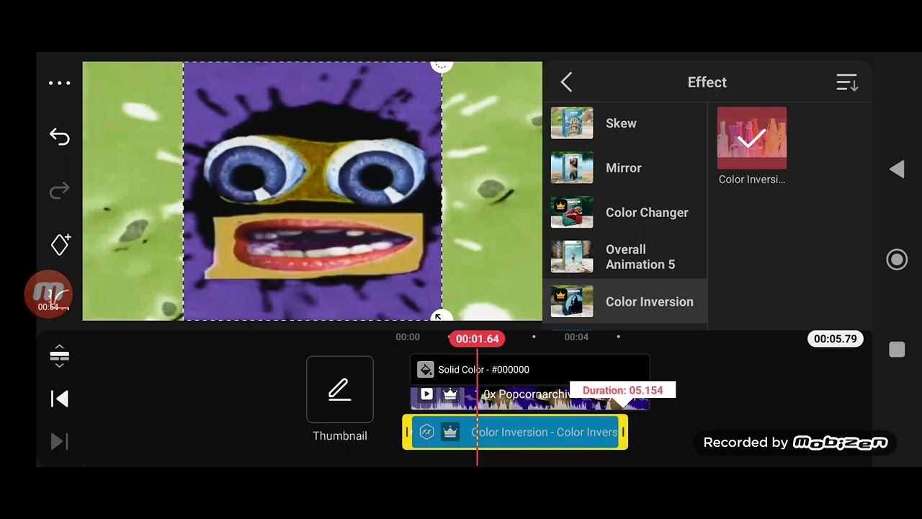
Task: Expand the timeline tracks view
Action: point(60,356)
